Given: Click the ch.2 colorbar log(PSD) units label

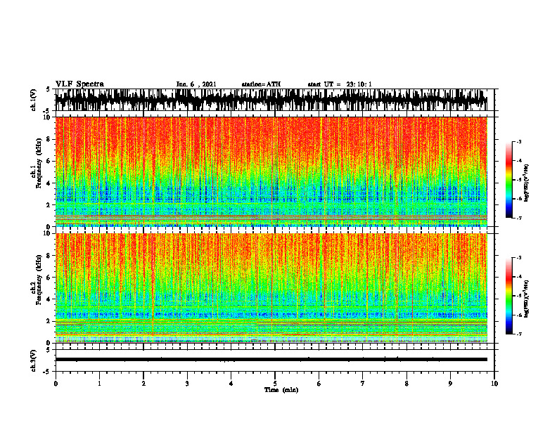Looking at the screenshot, I should point(527,299).
